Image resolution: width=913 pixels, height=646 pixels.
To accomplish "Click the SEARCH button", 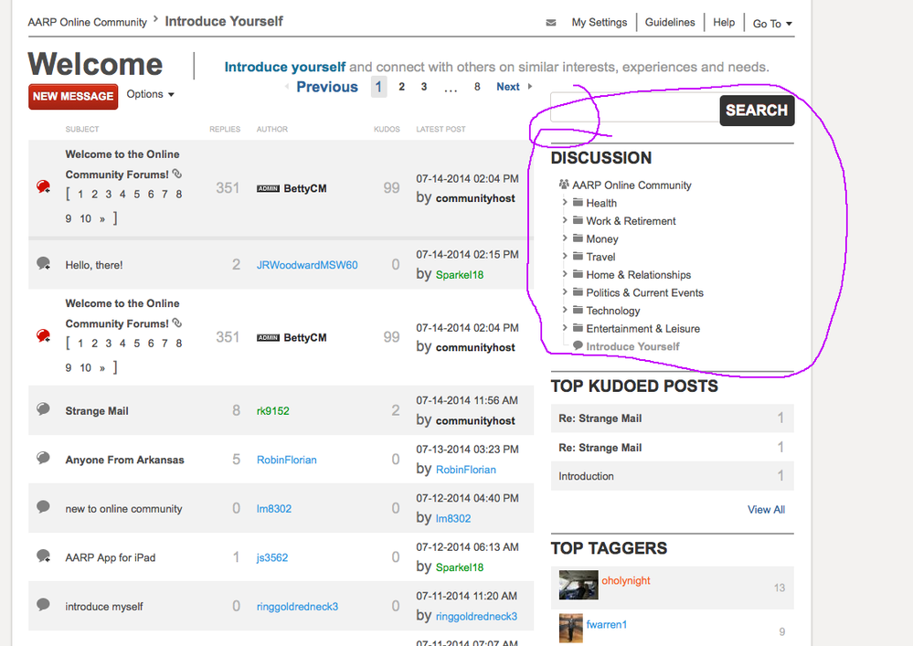I will point(757,110).
